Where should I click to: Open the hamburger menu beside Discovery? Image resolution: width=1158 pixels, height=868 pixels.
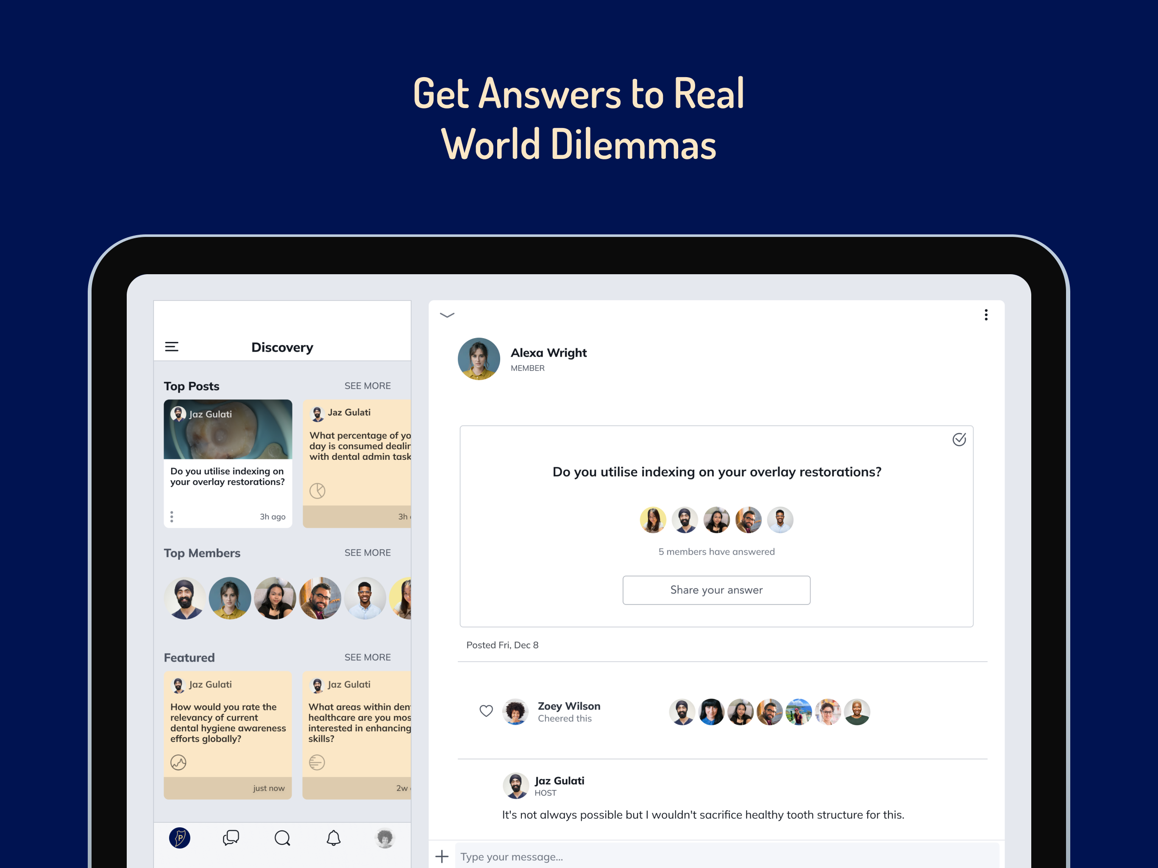tap(172, 347)
